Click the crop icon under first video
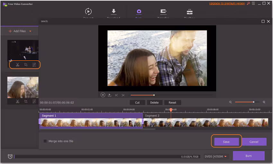 (x=26, y=65)
